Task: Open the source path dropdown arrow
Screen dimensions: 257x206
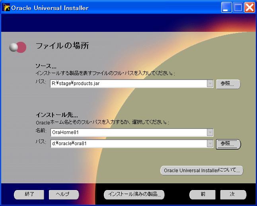Action: (210, 84)
